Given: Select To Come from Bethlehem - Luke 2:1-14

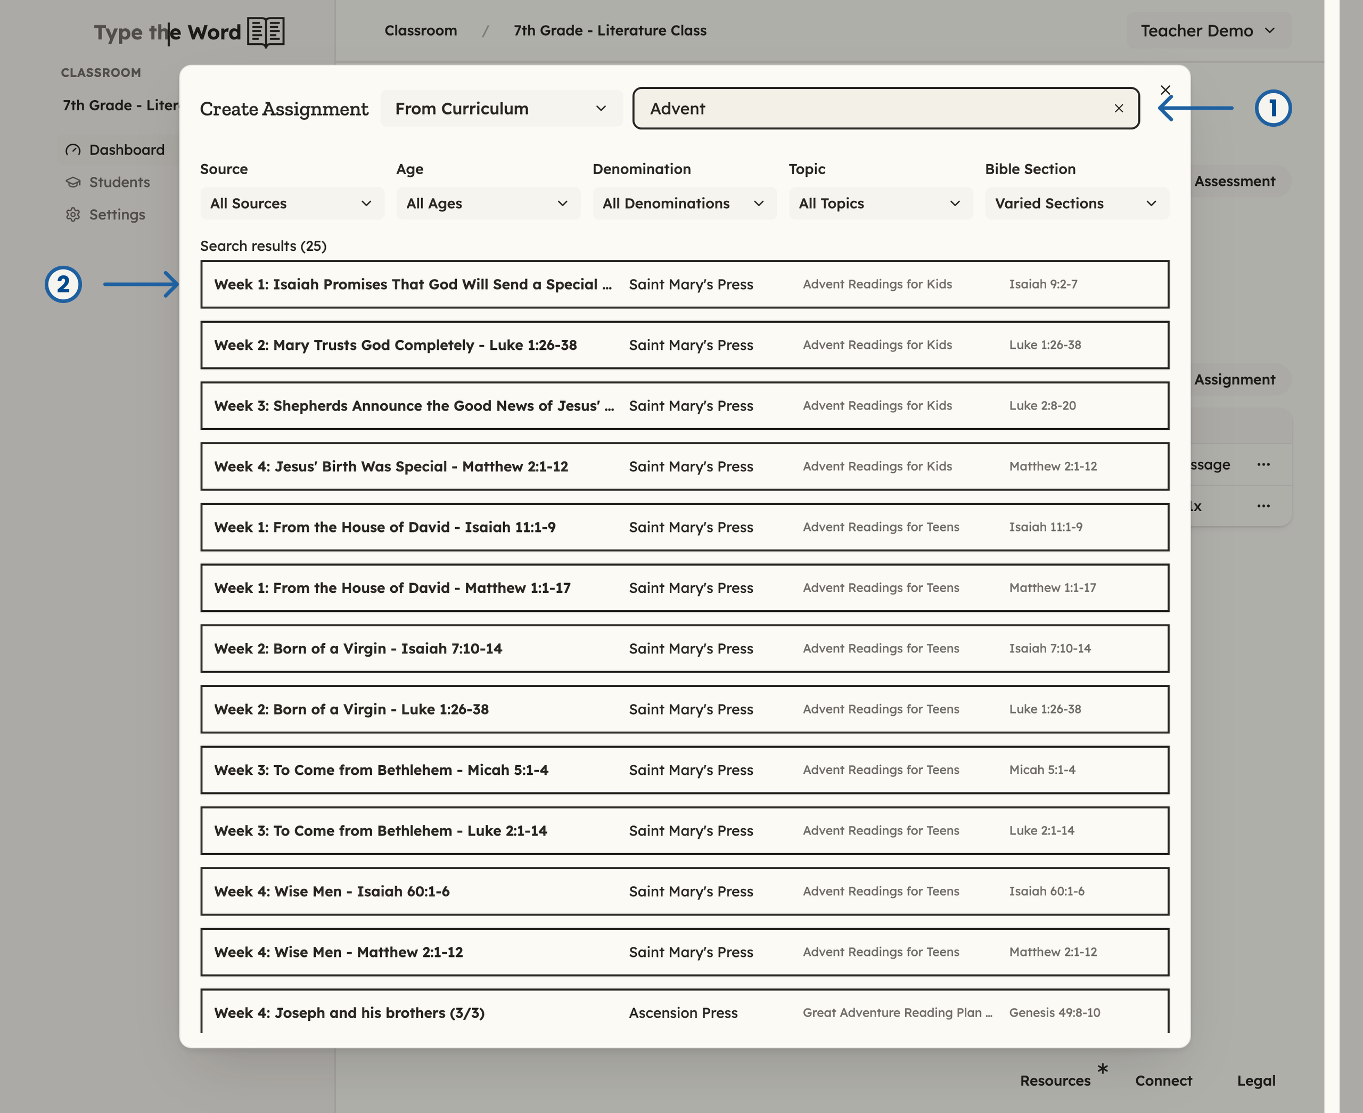Looking at the screenshot, I should click(x=684, y=830).
